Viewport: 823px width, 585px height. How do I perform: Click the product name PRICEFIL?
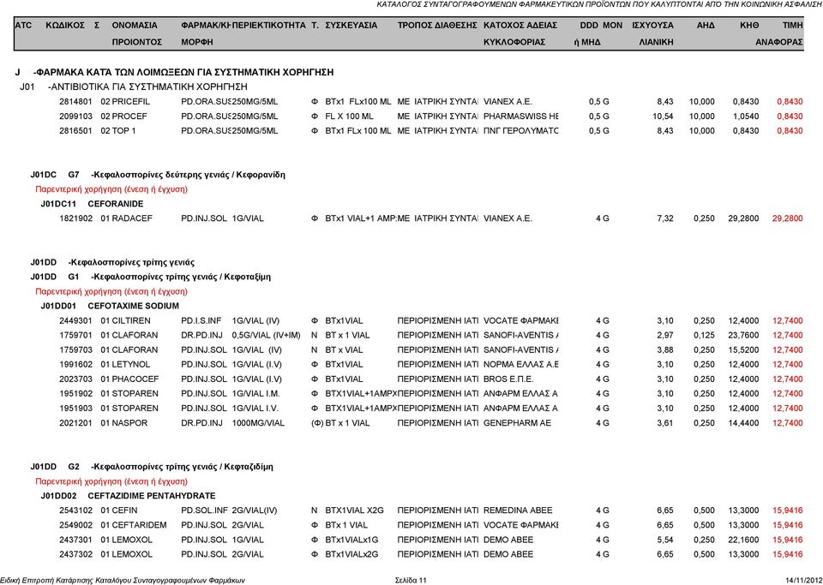point(130,102)
